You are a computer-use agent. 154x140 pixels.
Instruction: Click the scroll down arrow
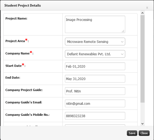click(x=142, y=123)
